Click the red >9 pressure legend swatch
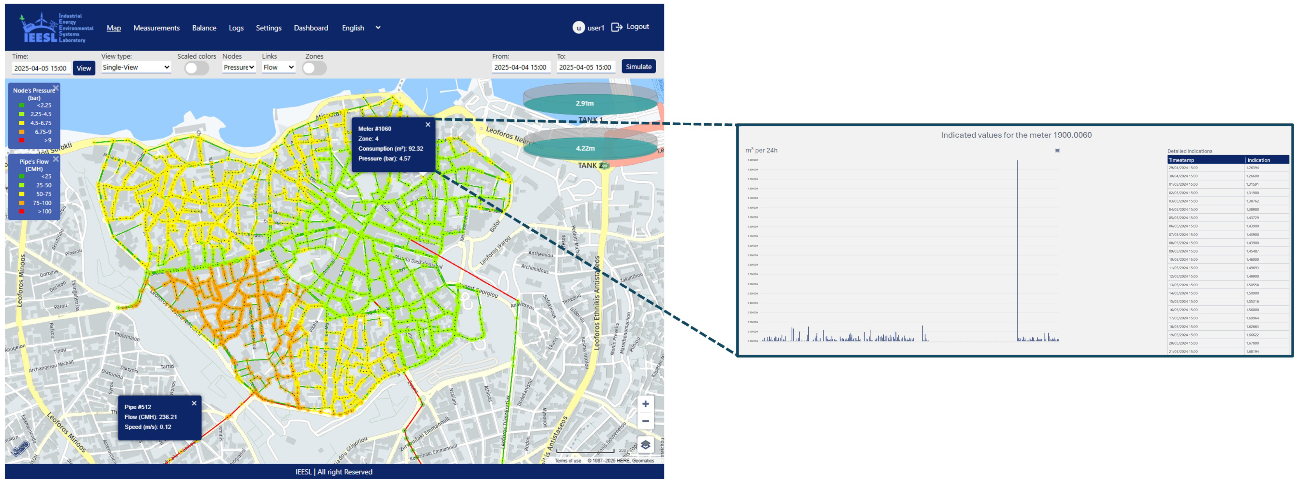The image size is (1299, 483). click(x=22, y=140)
